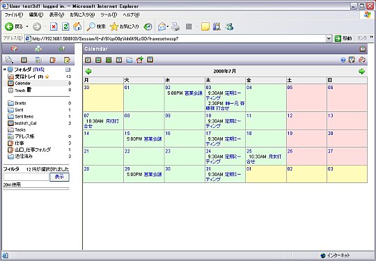Click the IE お気に入り favorites button

click(124, 26)
